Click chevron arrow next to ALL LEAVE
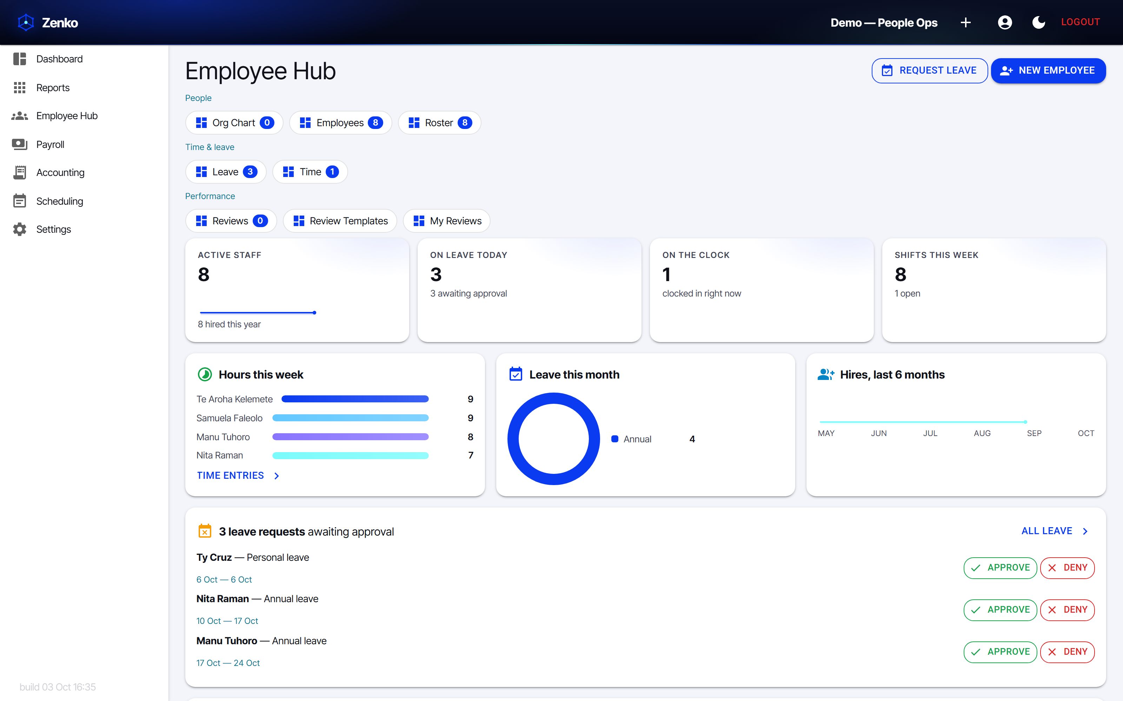This screenshot has height=701, width=1123. click(1085, 531)
